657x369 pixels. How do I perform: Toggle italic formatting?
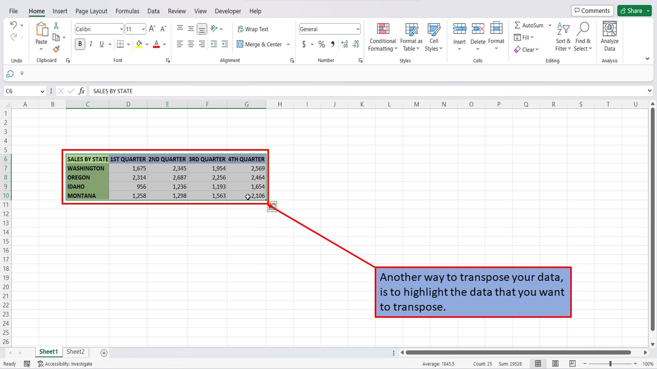click(90, 44)
